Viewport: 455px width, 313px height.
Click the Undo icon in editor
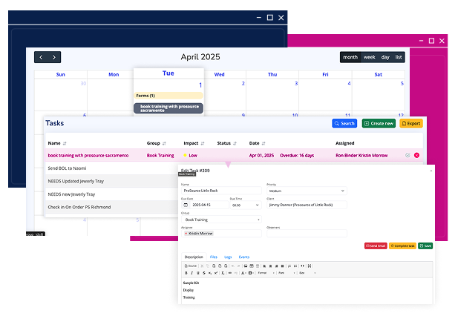pos(233,266)
